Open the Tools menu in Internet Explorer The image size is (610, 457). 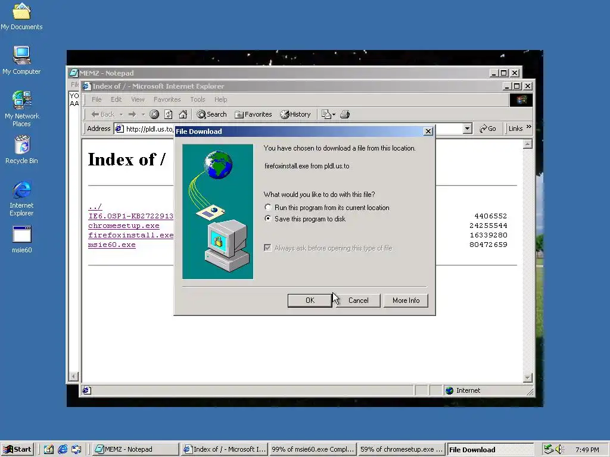(x=198, y=99)
